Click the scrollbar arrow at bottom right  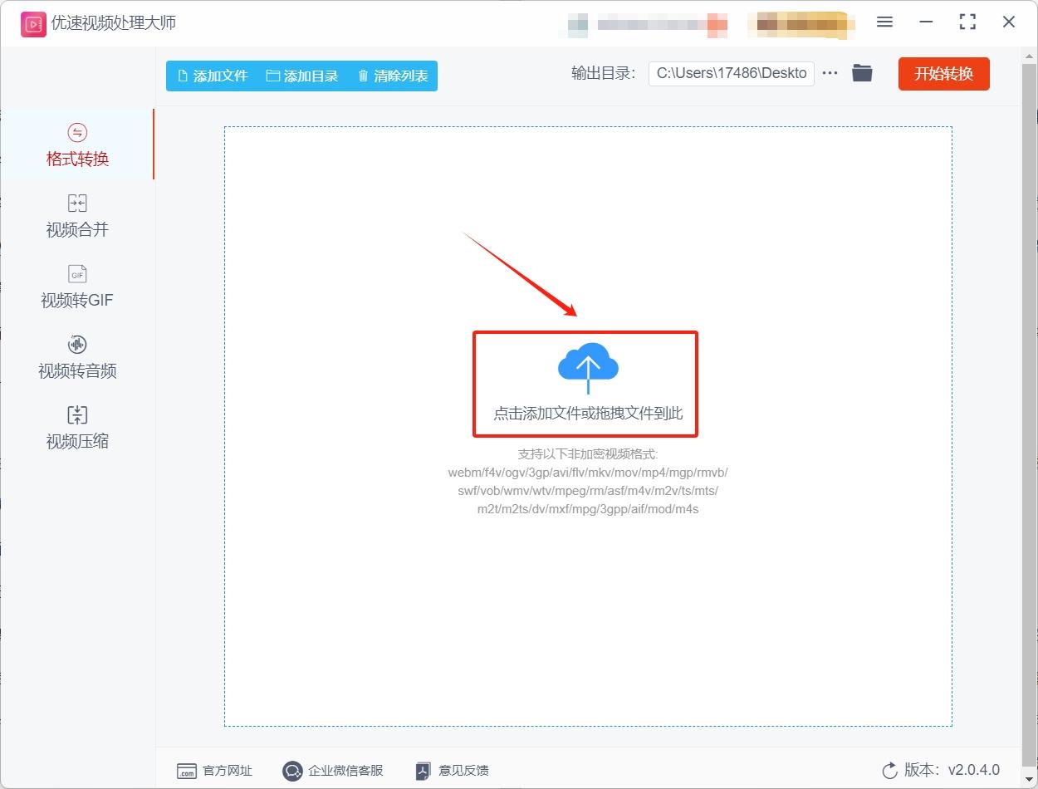coord(1031,781)
